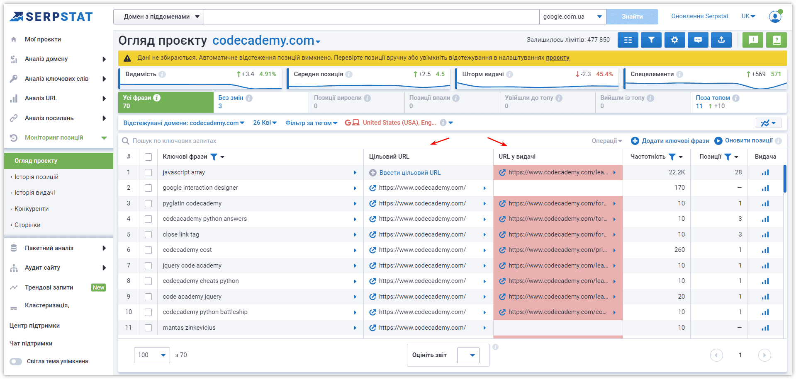Check the codecademy cost checkbox

pyautogui.click(x=148, y=250)
